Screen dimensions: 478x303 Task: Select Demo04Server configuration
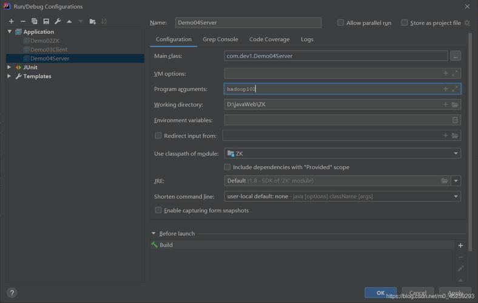(75, 58)
